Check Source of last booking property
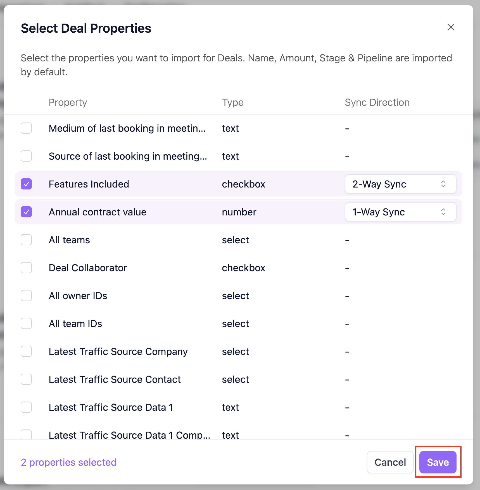 click(x=26, y=156)
